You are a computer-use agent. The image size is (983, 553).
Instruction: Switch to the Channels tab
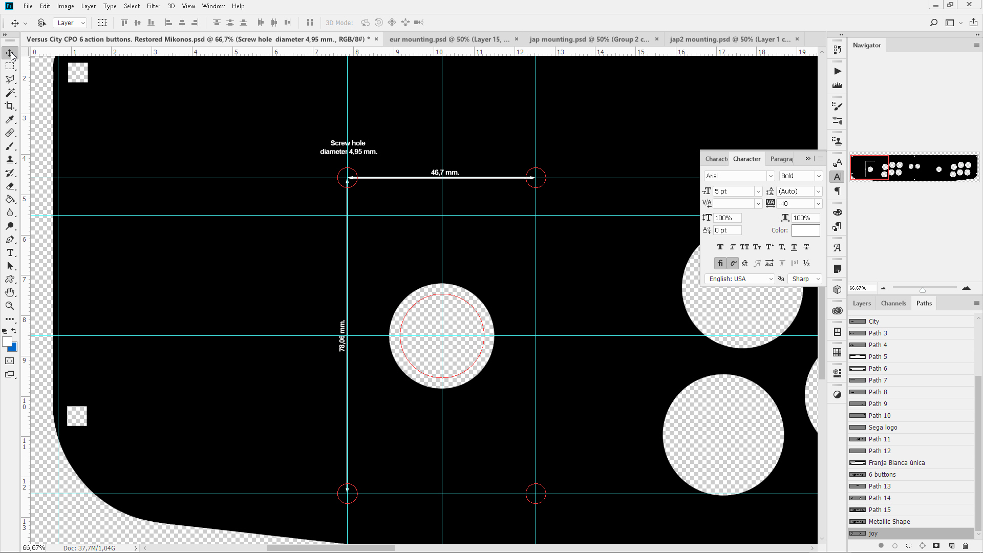pyautogui.click(x=893, y=303)
